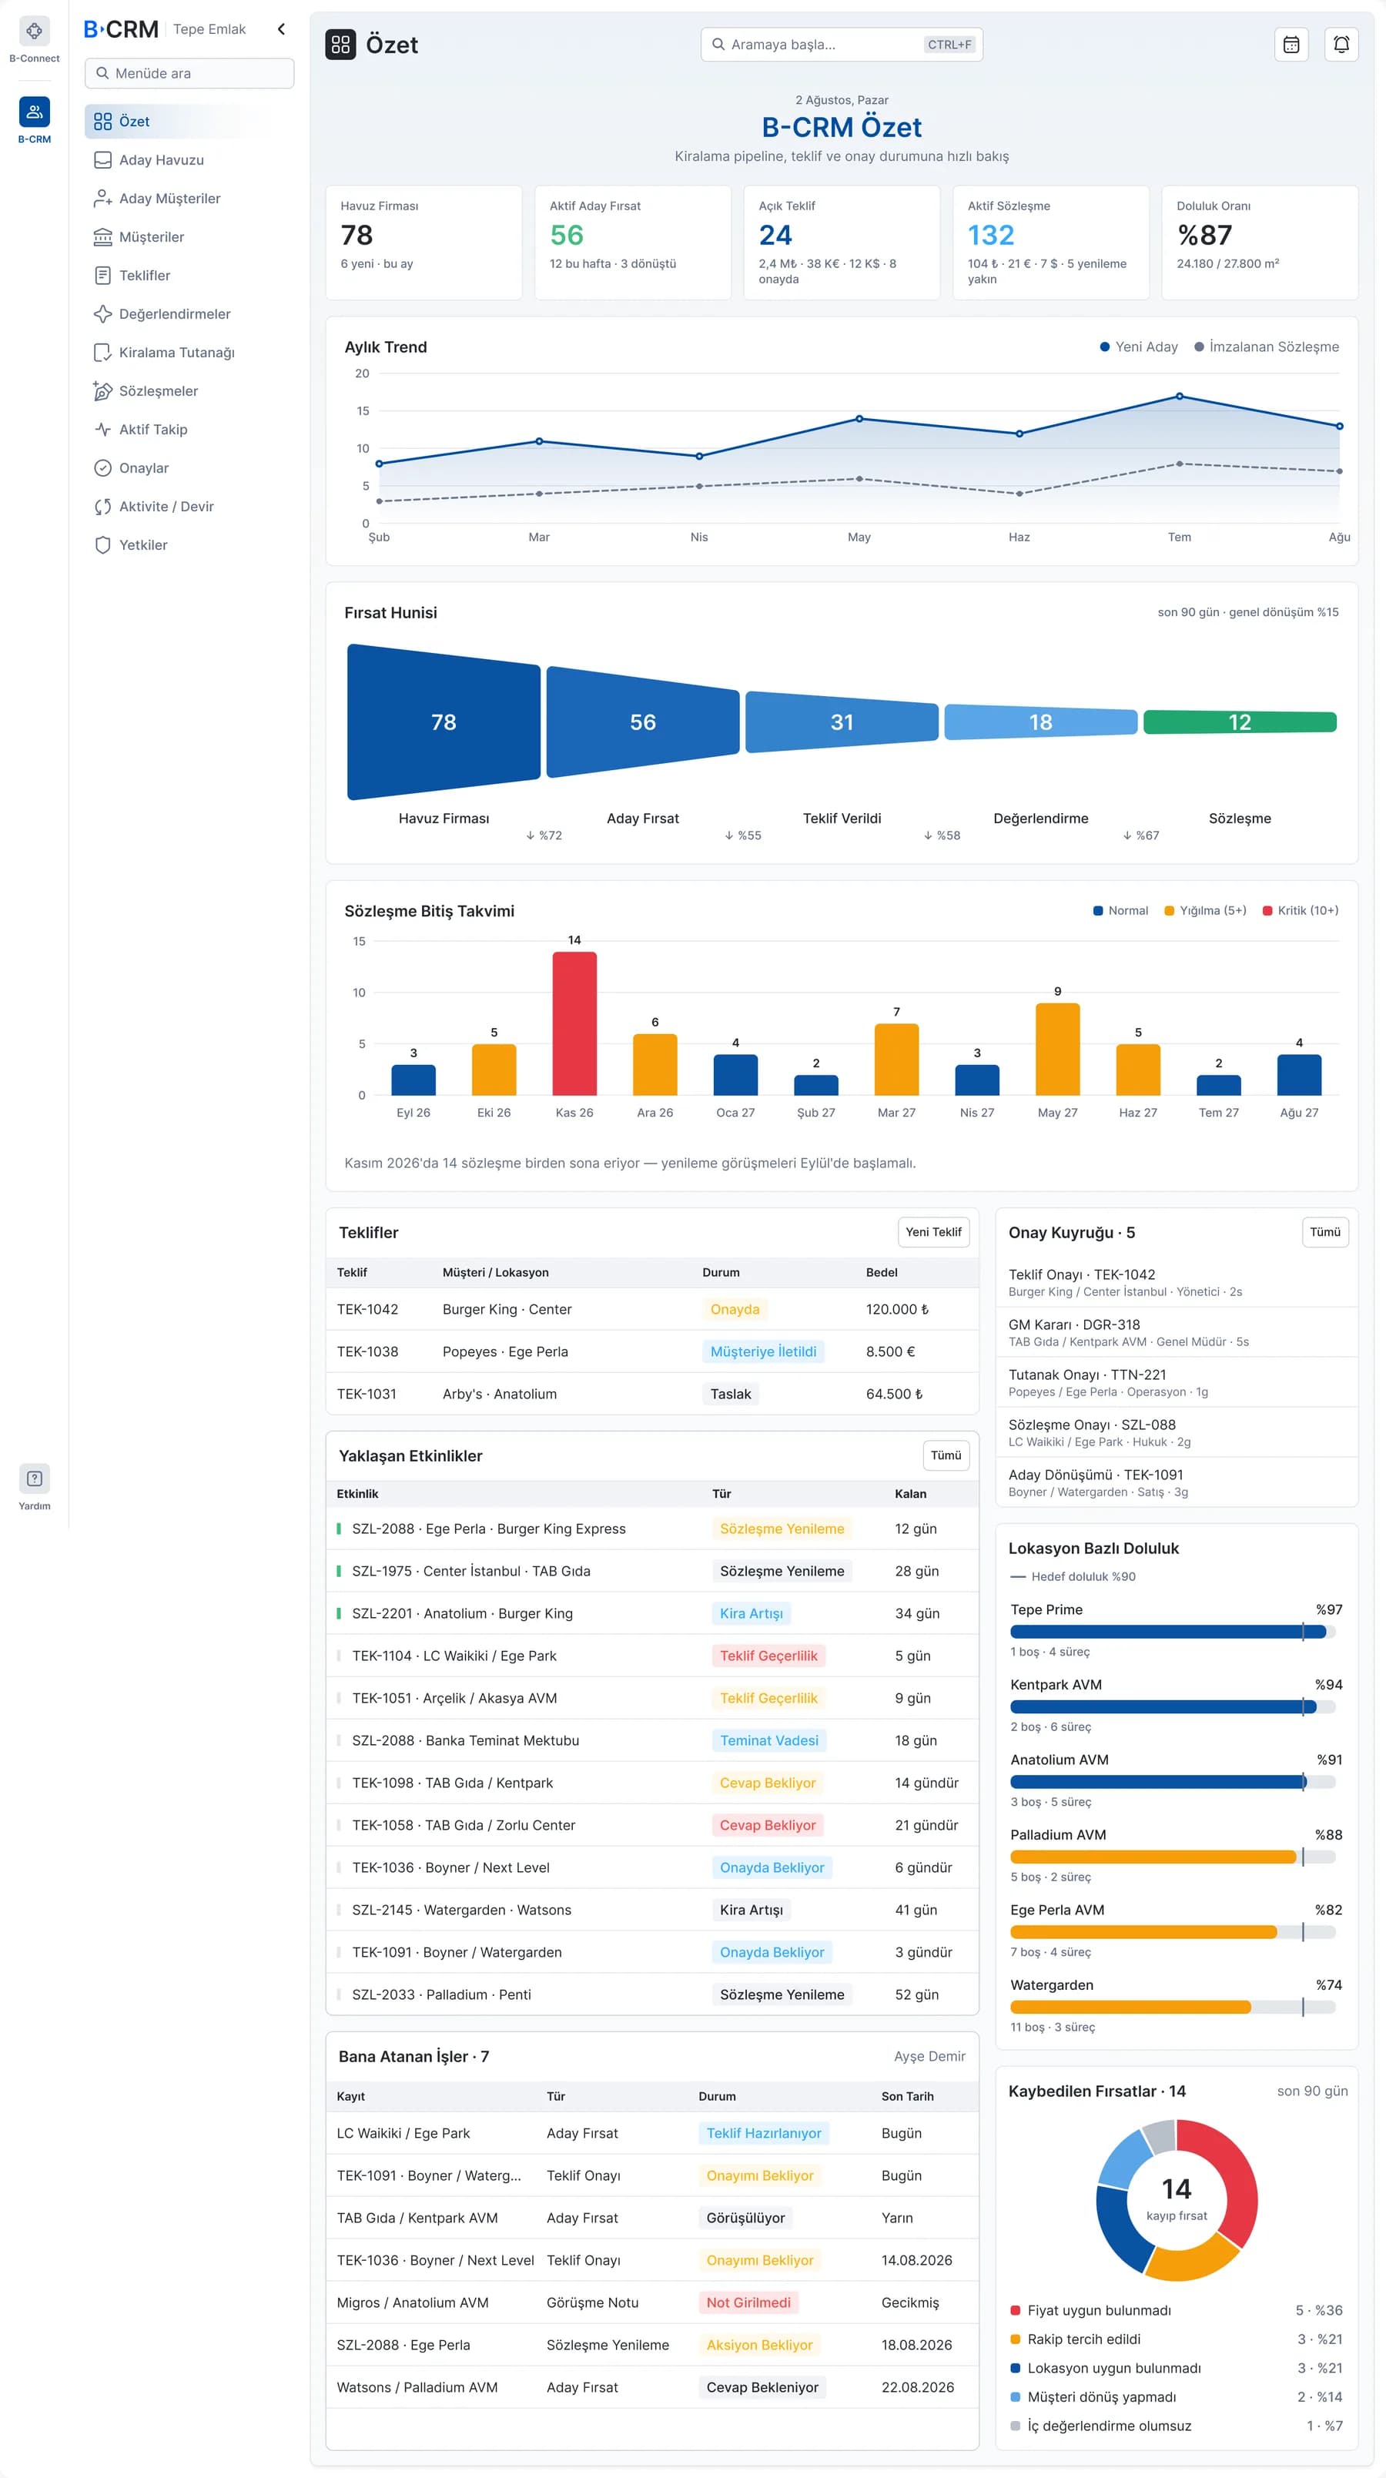Focus the Aramaya başla search box

(842, 44)
